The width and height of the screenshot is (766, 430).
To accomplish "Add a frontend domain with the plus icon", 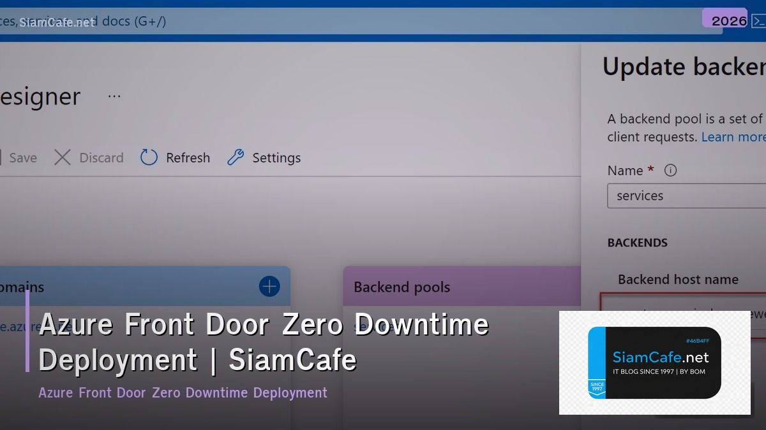I will (x=269, y=286).
